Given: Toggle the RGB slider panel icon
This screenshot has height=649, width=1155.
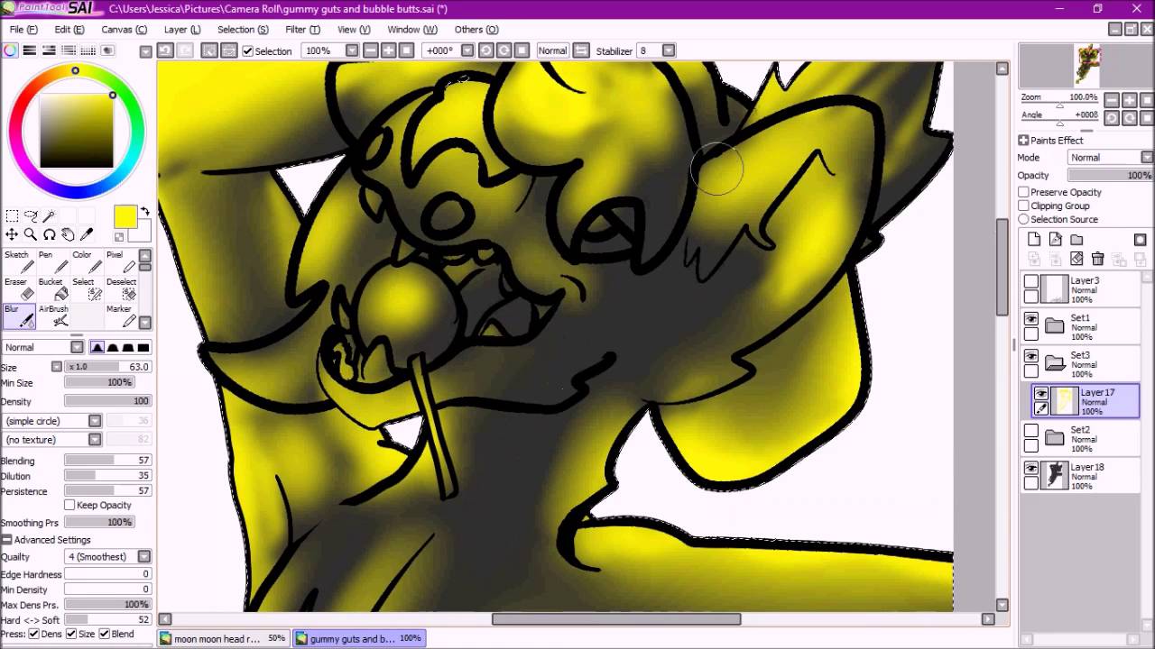Looking at the screenshot, I should (x=30, y=50).
